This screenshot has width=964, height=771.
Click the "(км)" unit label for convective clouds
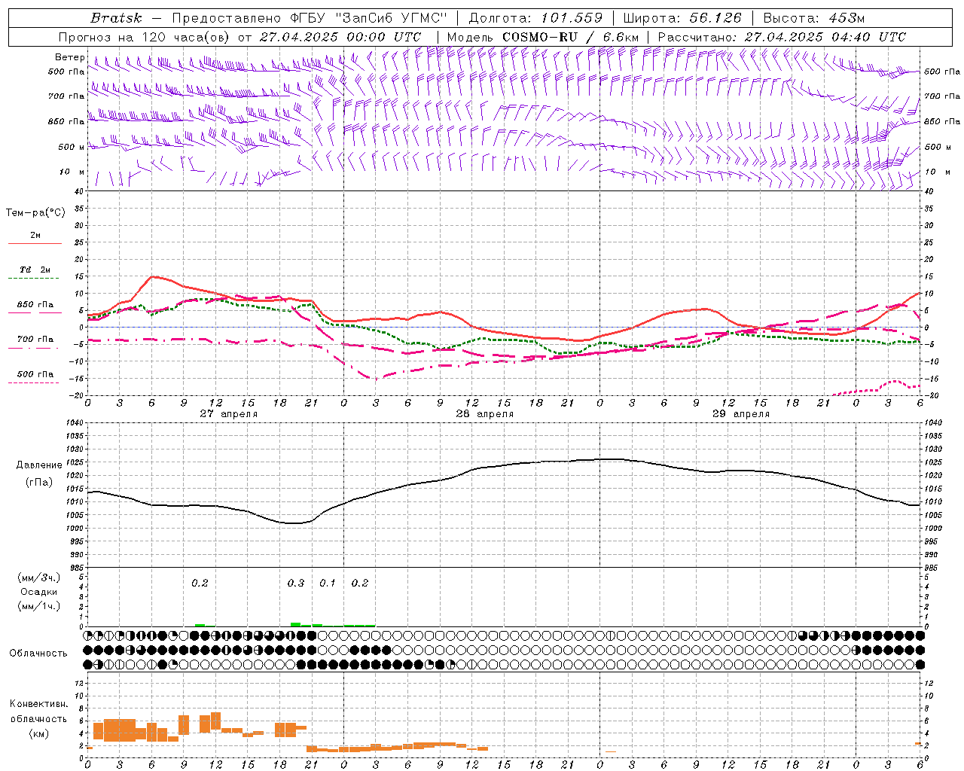click(x=38, y=733)
